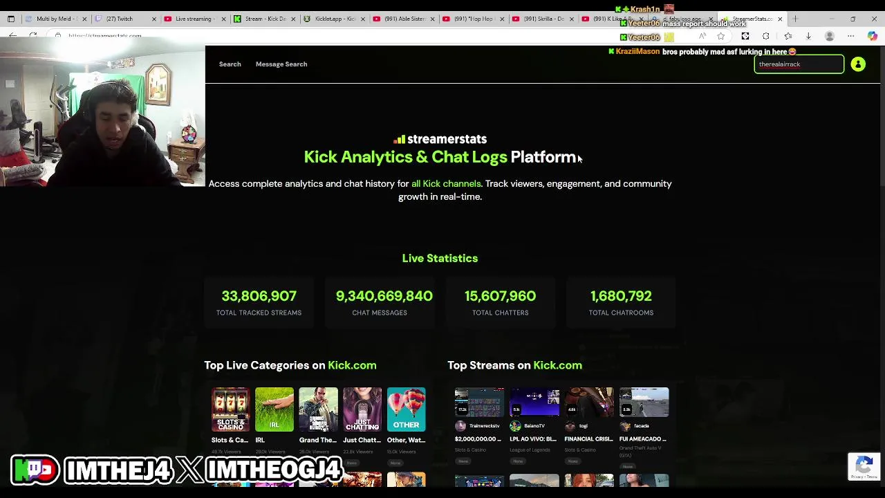Screen dimensions: 885x498
Task: Open the Slots & Casino category thumbnail
Action: [231, 409]
